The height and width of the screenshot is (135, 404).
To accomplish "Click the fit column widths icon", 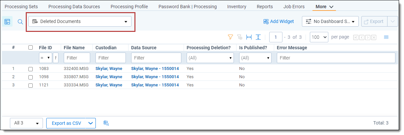I will click(249, 37).
